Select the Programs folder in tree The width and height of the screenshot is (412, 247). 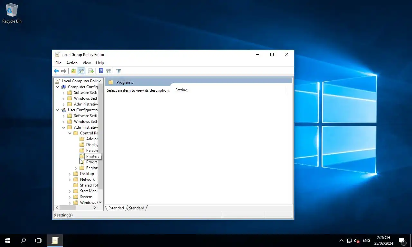89,162
